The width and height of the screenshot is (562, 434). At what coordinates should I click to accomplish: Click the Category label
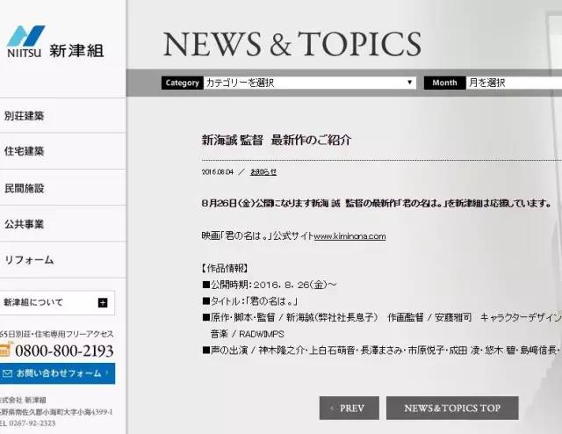coord(182,83)
